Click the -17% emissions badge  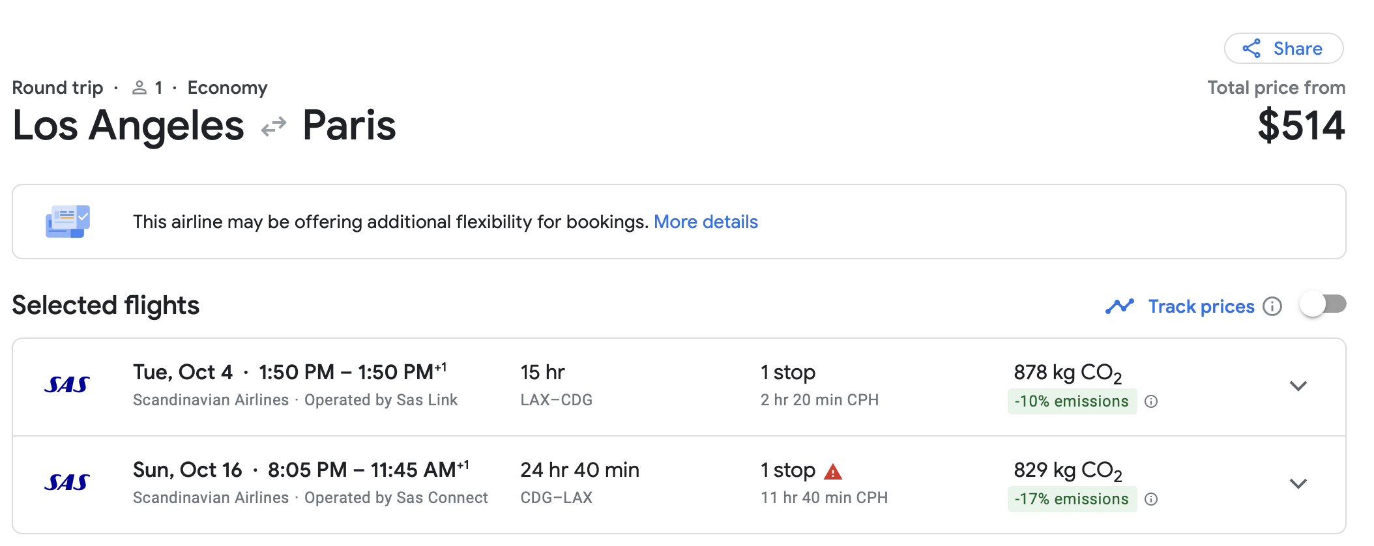click(1072, 499)
